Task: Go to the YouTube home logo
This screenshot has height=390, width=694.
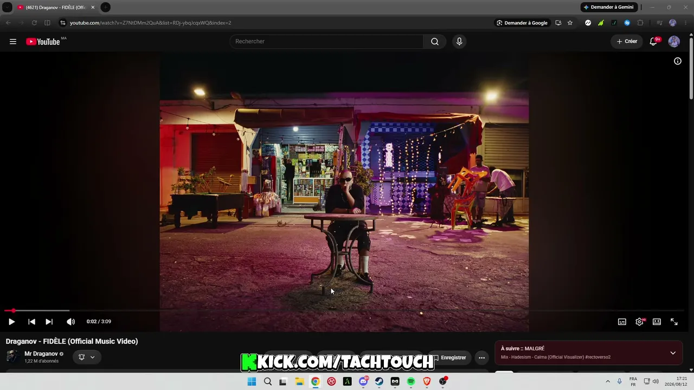Action: point(43,42)
